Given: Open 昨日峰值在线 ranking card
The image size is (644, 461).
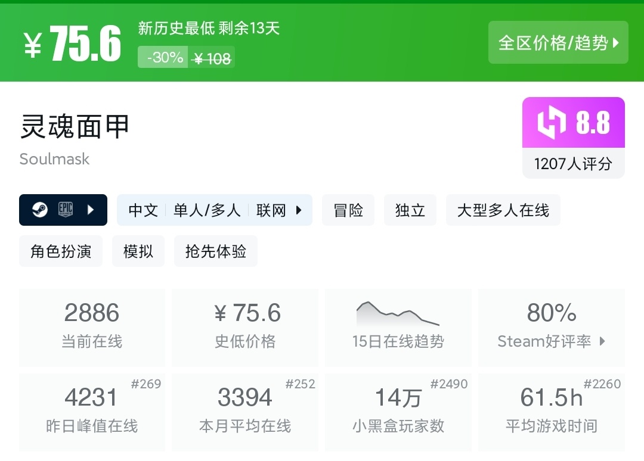Looking at the screenshot, I should (92, 412).
